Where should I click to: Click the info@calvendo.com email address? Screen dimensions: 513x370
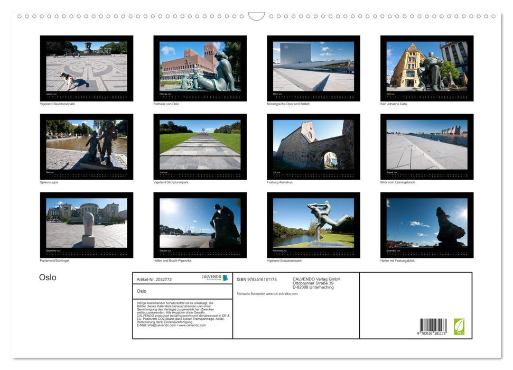tap(162, 325)
